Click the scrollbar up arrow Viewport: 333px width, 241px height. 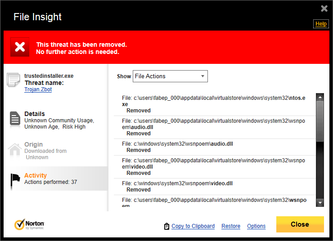pos(320,97)
